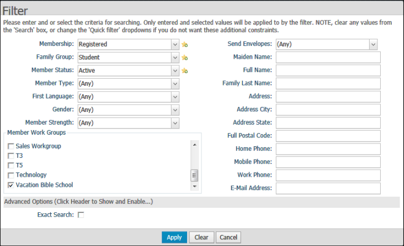Viewport: 404px width, 246px height.
Task: Uncheck Vacation Bible School
Action: click(x=11, y=185)
